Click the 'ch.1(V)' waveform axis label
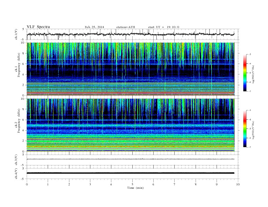The image size is (268, 207). 16,34
